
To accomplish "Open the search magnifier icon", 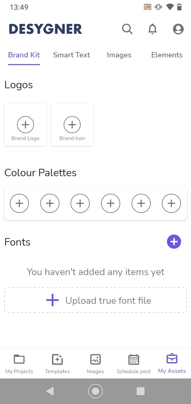I will pos(127,29).
